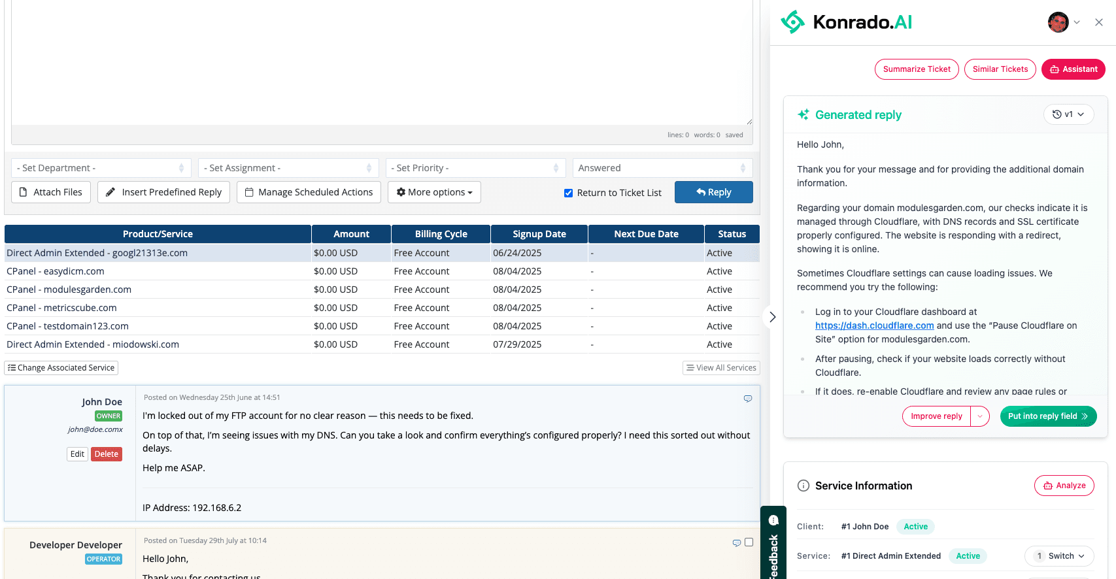Open the dash.cloudflare.com link

874,325
